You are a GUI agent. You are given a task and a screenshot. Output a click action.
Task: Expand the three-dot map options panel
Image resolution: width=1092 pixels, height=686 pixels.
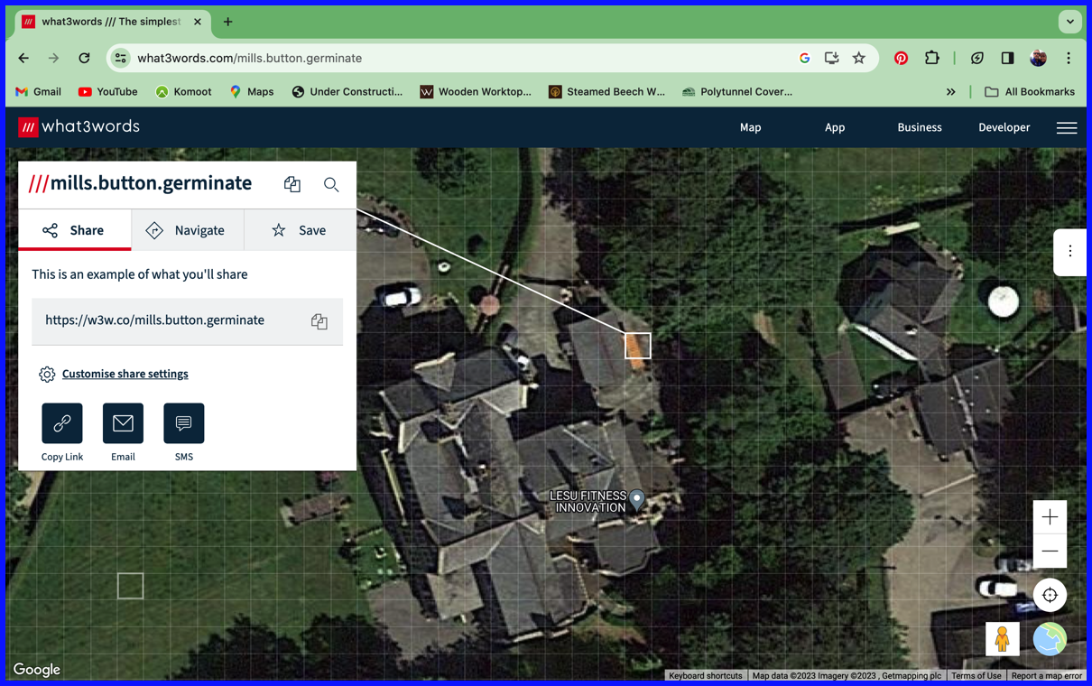[1070, 252]
